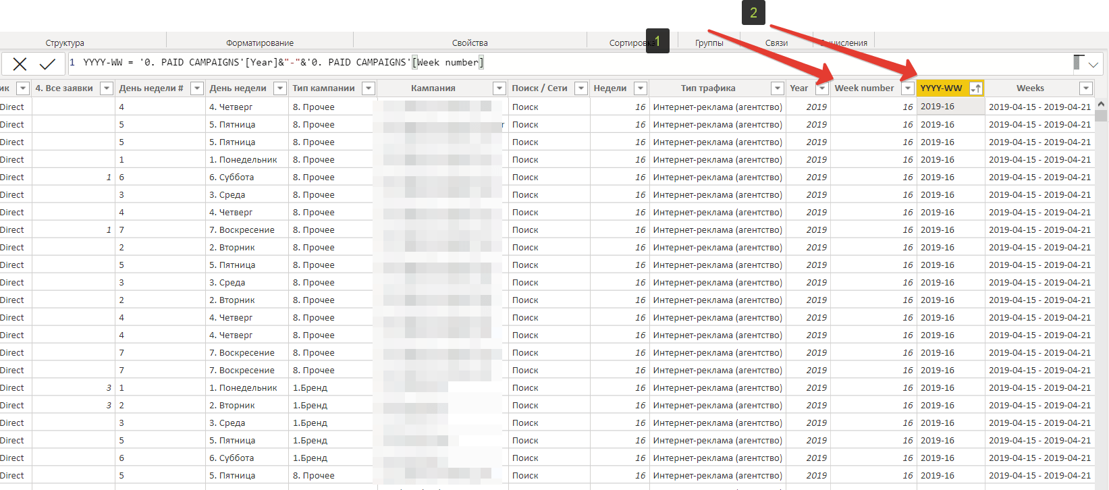Select the 'Weeks' column header
1109x490 pixels.
[x=1030, y=88]
